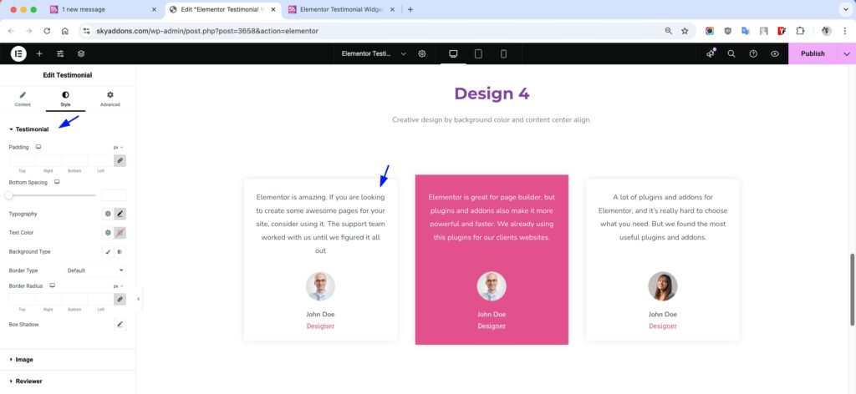Change Padding unit px dropdown
856x394 pixels.
pos(119,147)
